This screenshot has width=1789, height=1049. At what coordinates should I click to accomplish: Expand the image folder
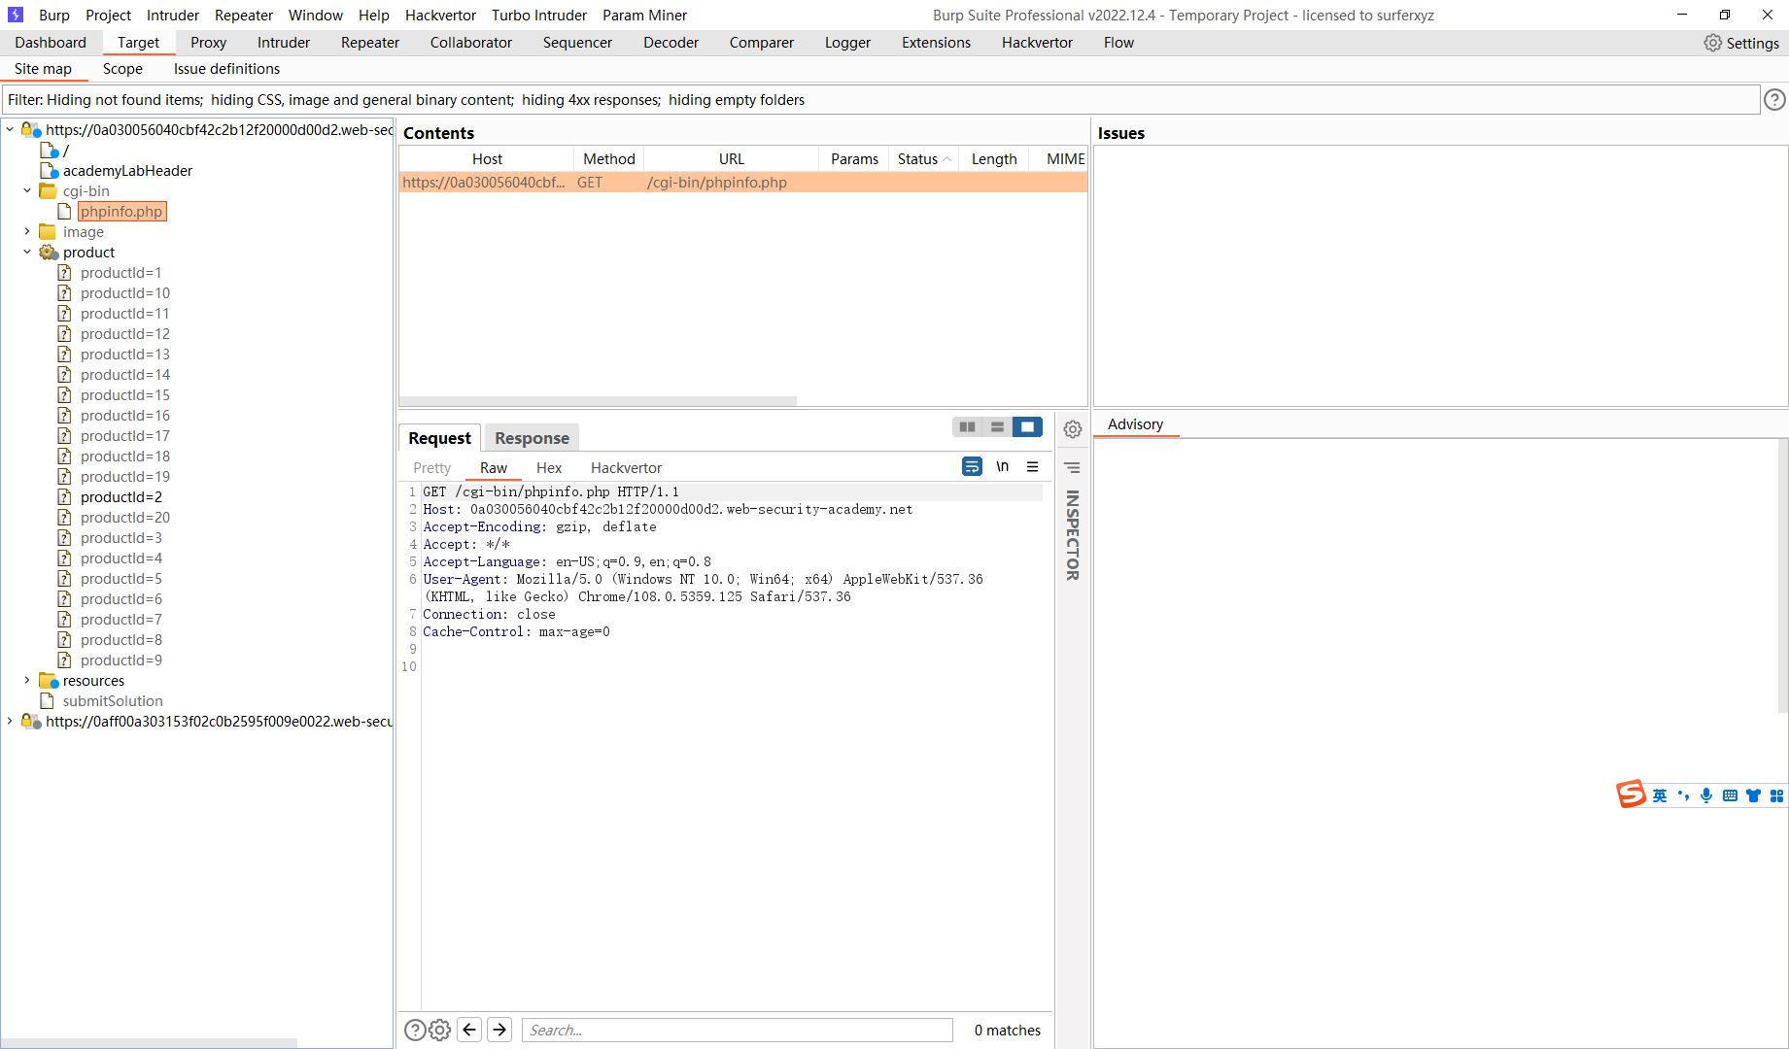tap(27, 231)
